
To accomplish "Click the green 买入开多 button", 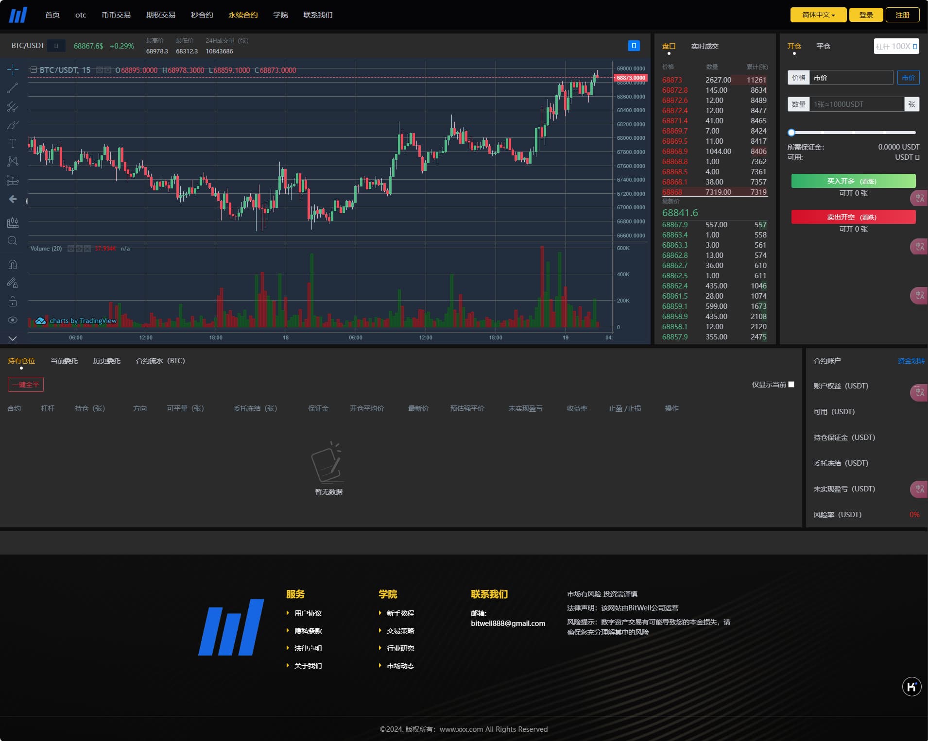I will [x=853, y=181].
